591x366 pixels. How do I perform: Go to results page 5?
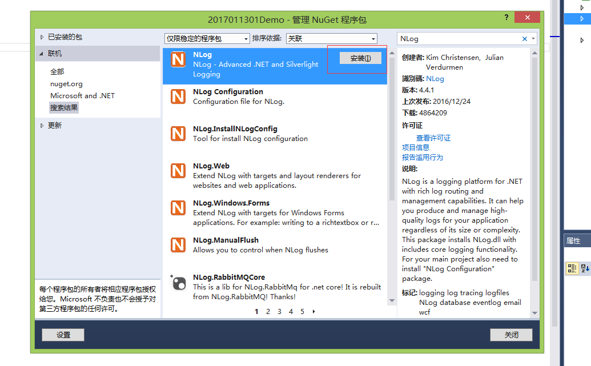click(302, 312)
